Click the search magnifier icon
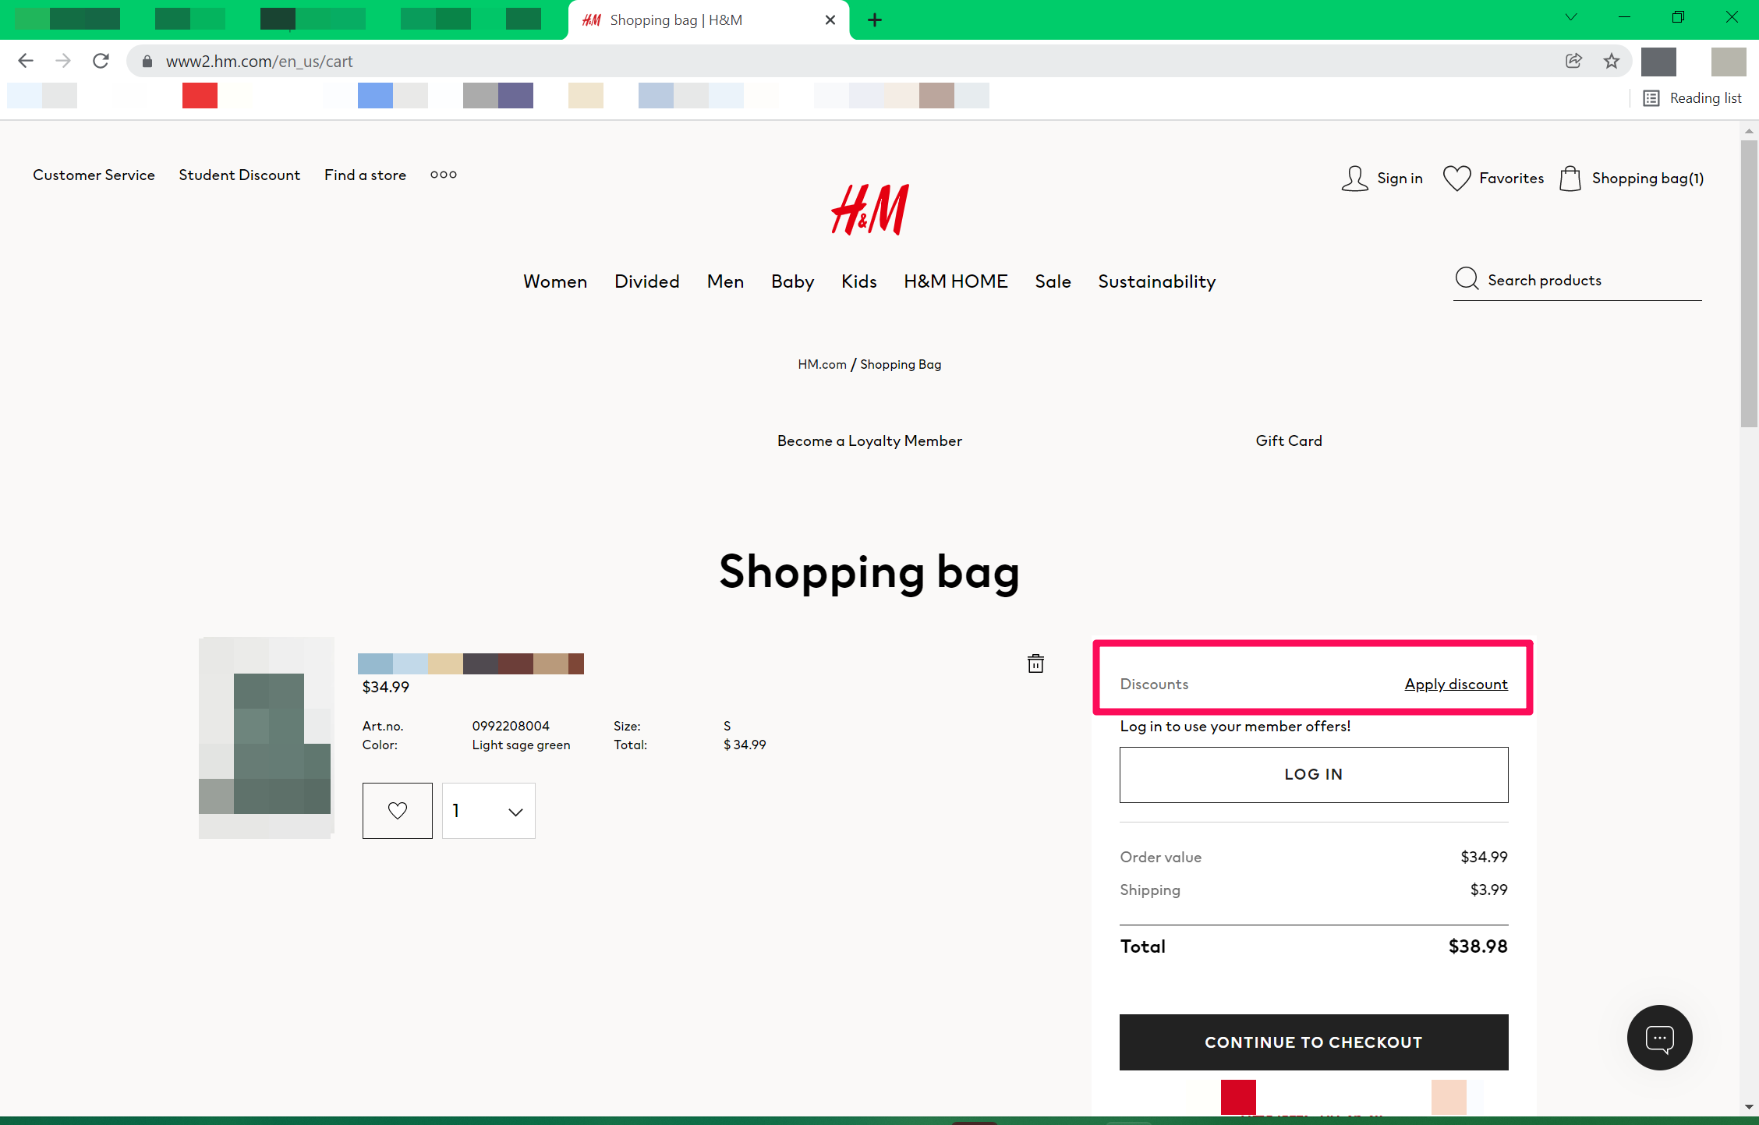The width and height of the screenshot is (1759, 1125). click(x=1467, y=279)
